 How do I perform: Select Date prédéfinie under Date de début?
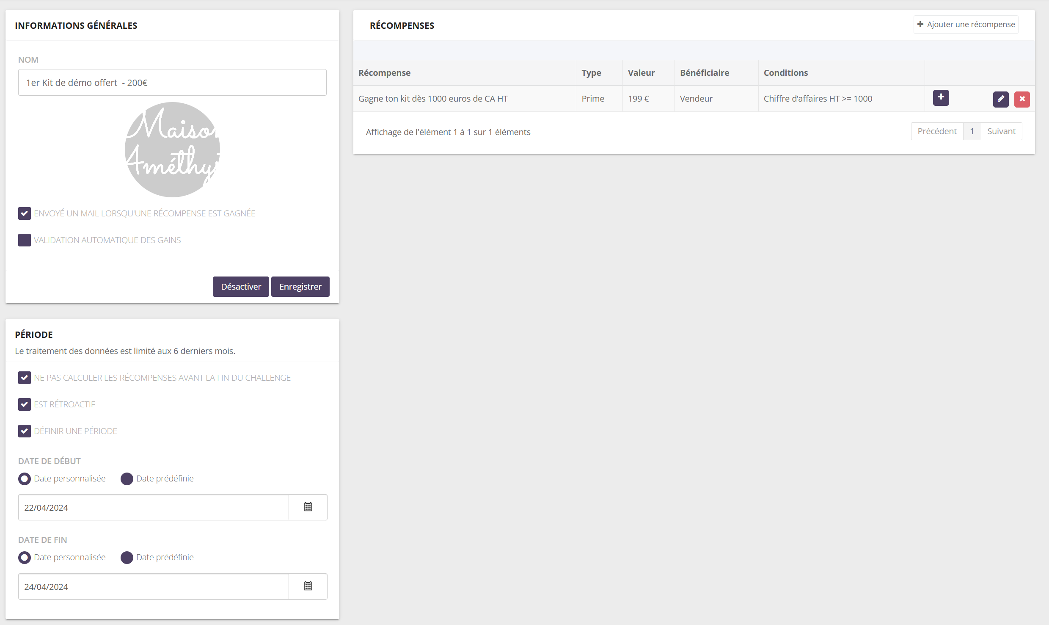click(127, 479)
